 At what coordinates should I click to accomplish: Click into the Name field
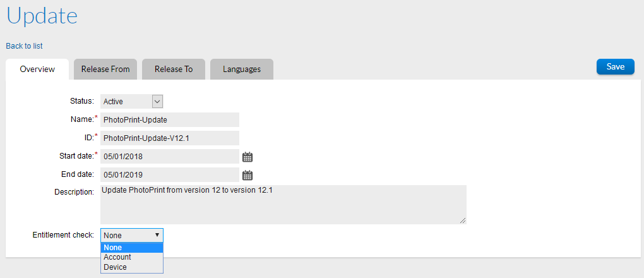[x=169, y=119]
